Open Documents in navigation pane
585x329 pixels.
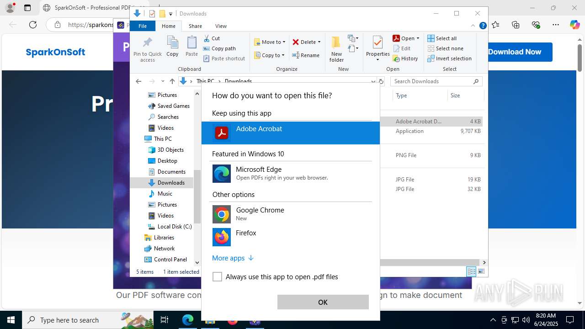pos(167,172)
